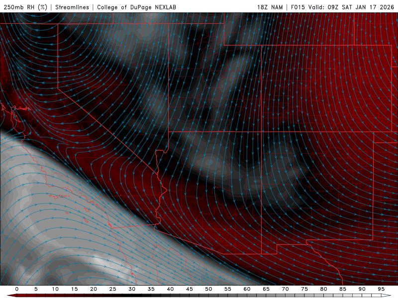398x298 pixels.
Task: Click the "5" value on color scale
Action: click(x=36, y=289)
